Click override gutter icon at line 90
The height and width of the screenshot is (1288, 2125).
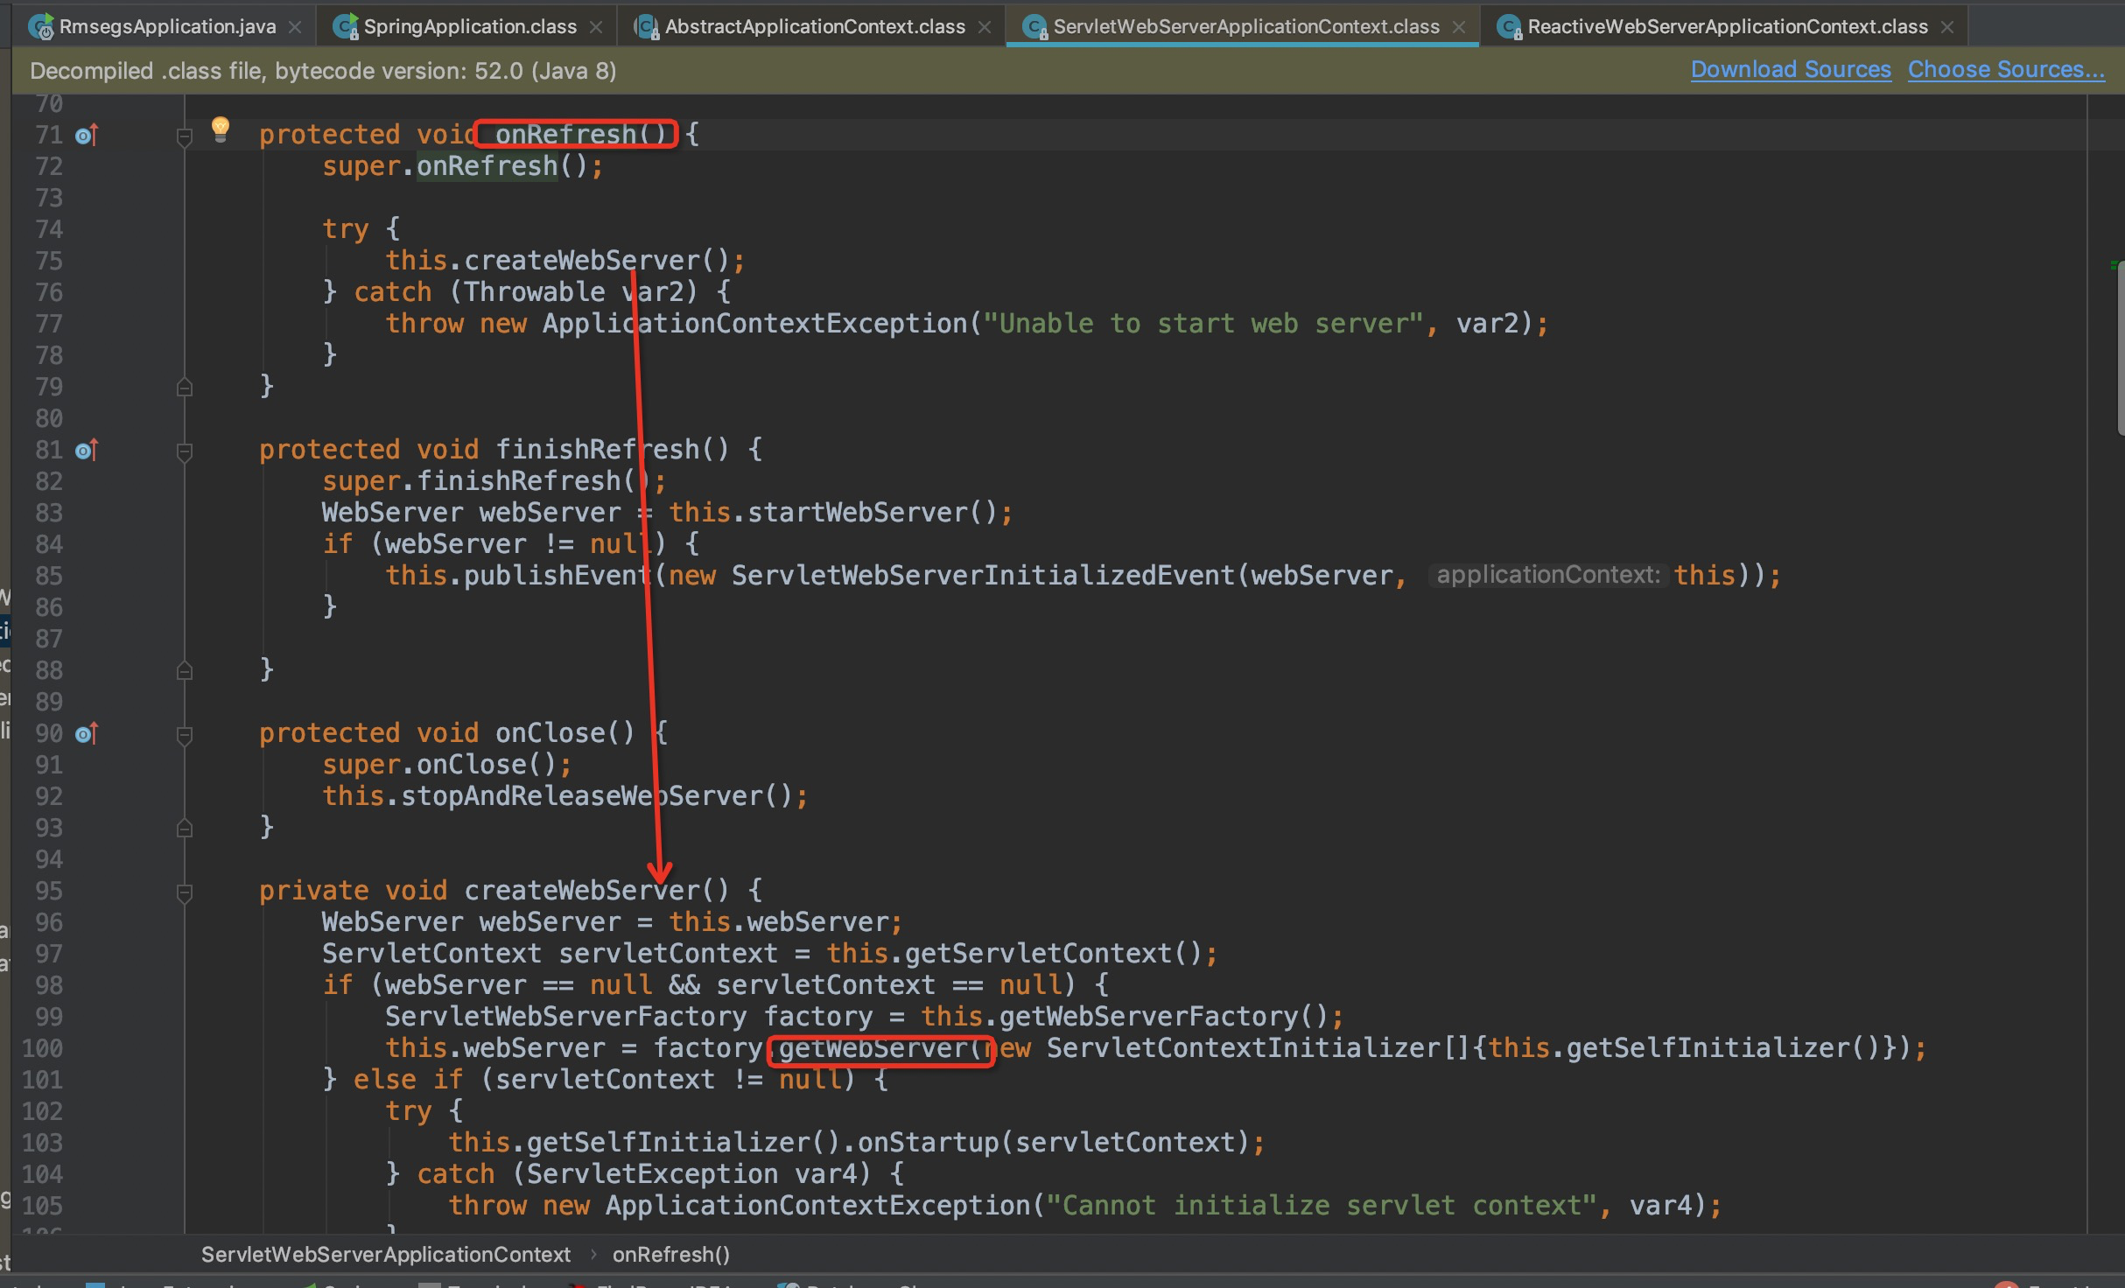click(86, 734)
